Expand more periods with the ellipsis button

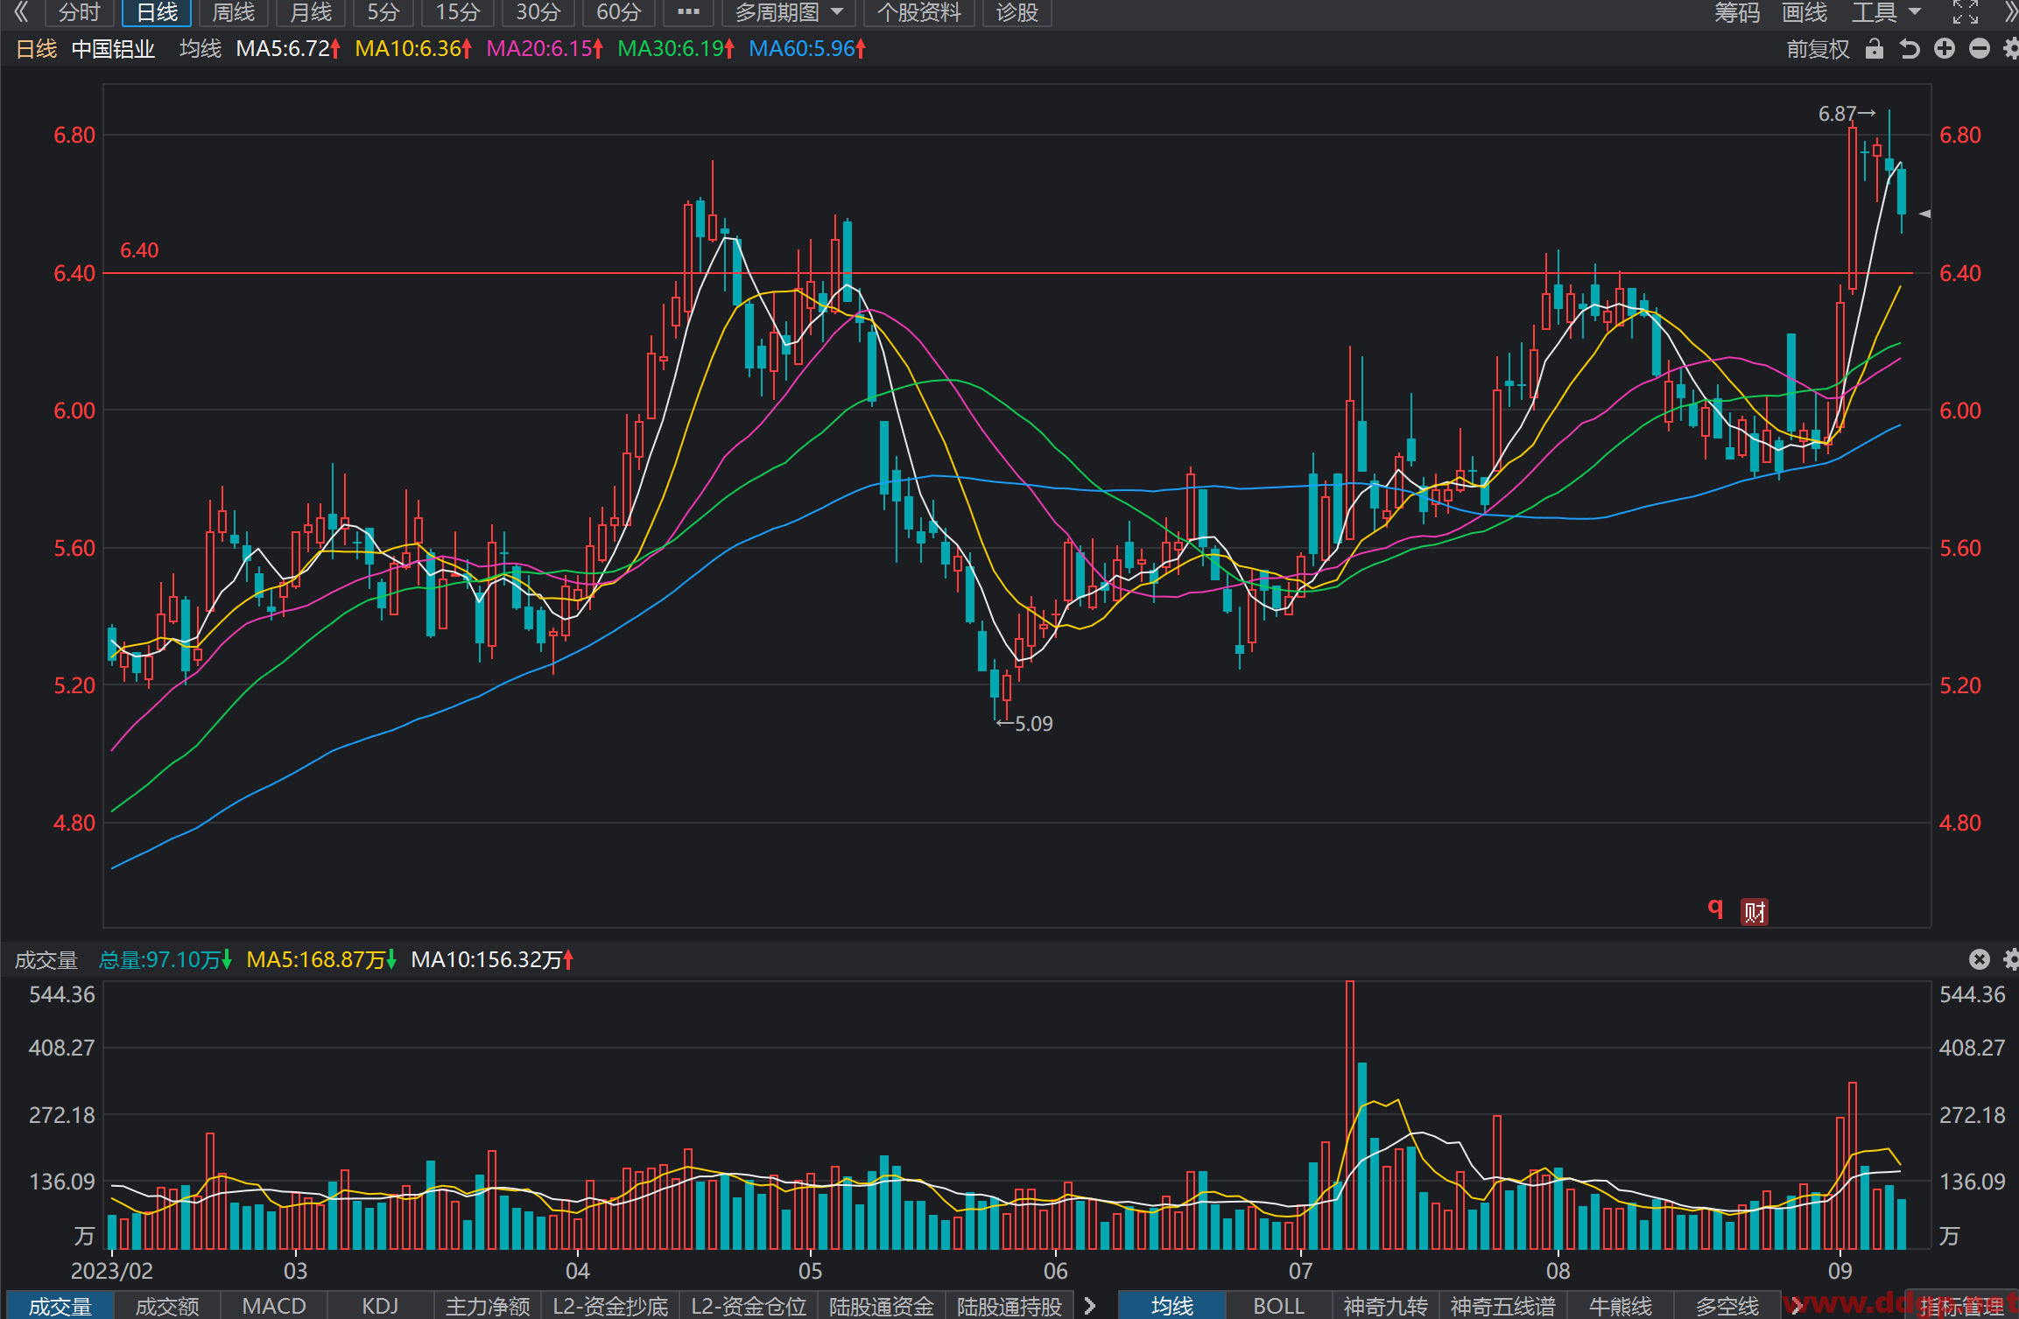[x=689, y=12]
